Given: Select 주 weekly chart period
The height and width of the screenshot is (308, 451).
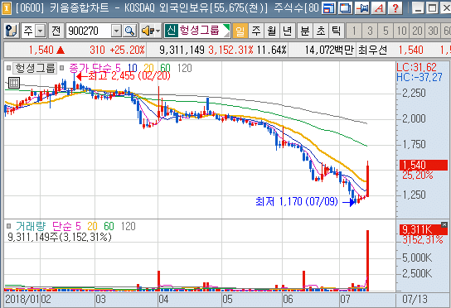Looking at the screenshot, I should click(256, 31).
